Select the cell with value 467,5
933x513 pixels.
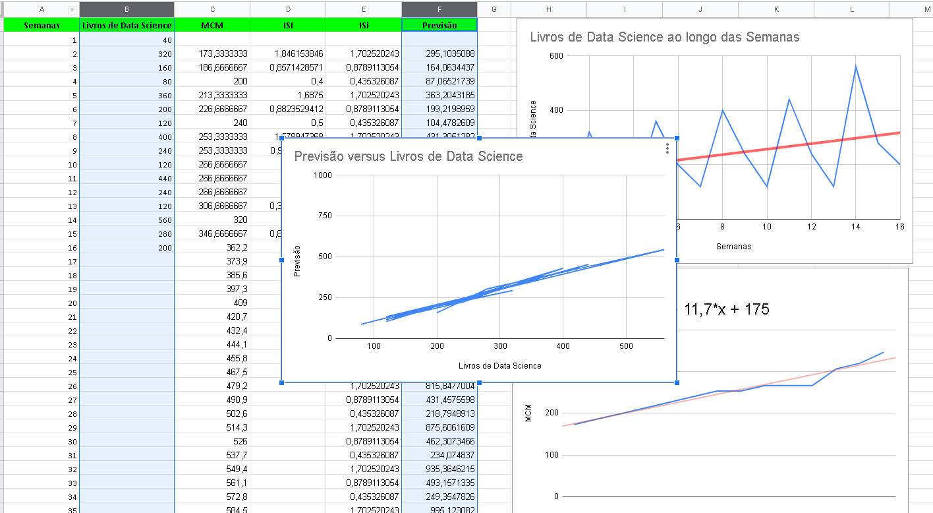[x=212, y=372]
